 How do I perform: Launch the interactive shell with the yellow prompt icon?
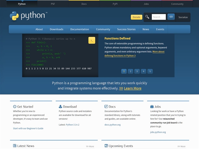92,40
